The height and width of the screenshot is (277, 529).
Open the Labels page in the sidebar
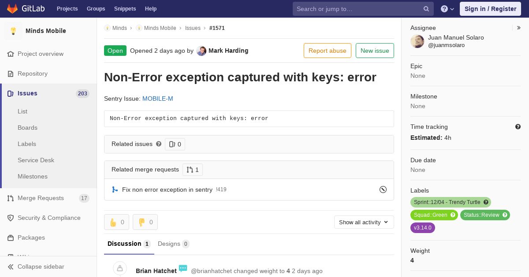click(x=27, y=144)
